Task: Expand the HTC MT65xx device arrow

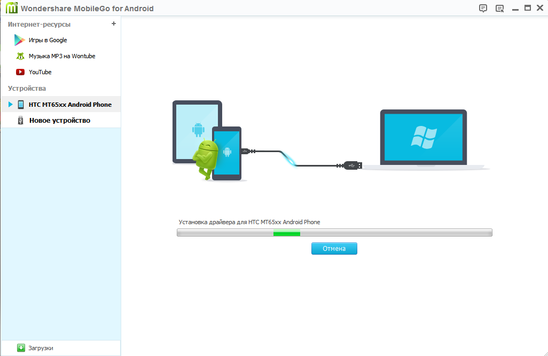Action: (10, 105)
